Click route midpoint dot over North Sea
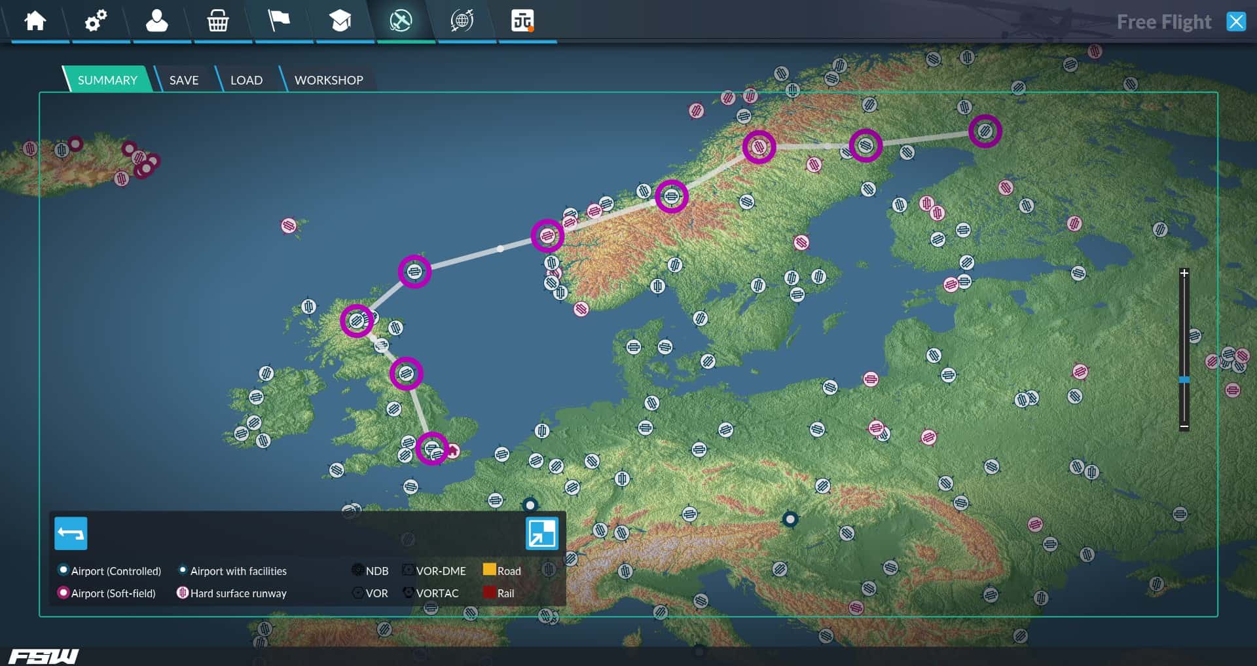Viewport: 1257px width, 666px height. click(500, 248)
